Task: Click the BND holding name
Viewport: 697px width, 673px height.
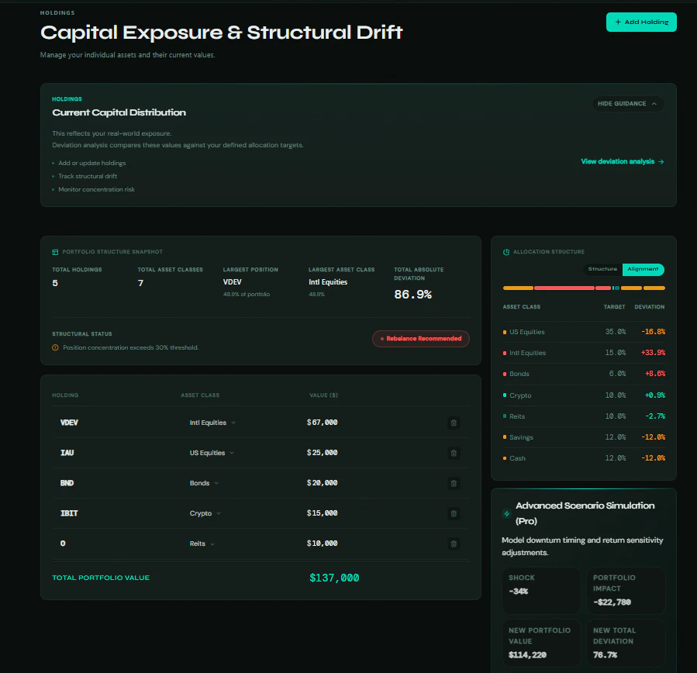Action: (x=67, y=483)
